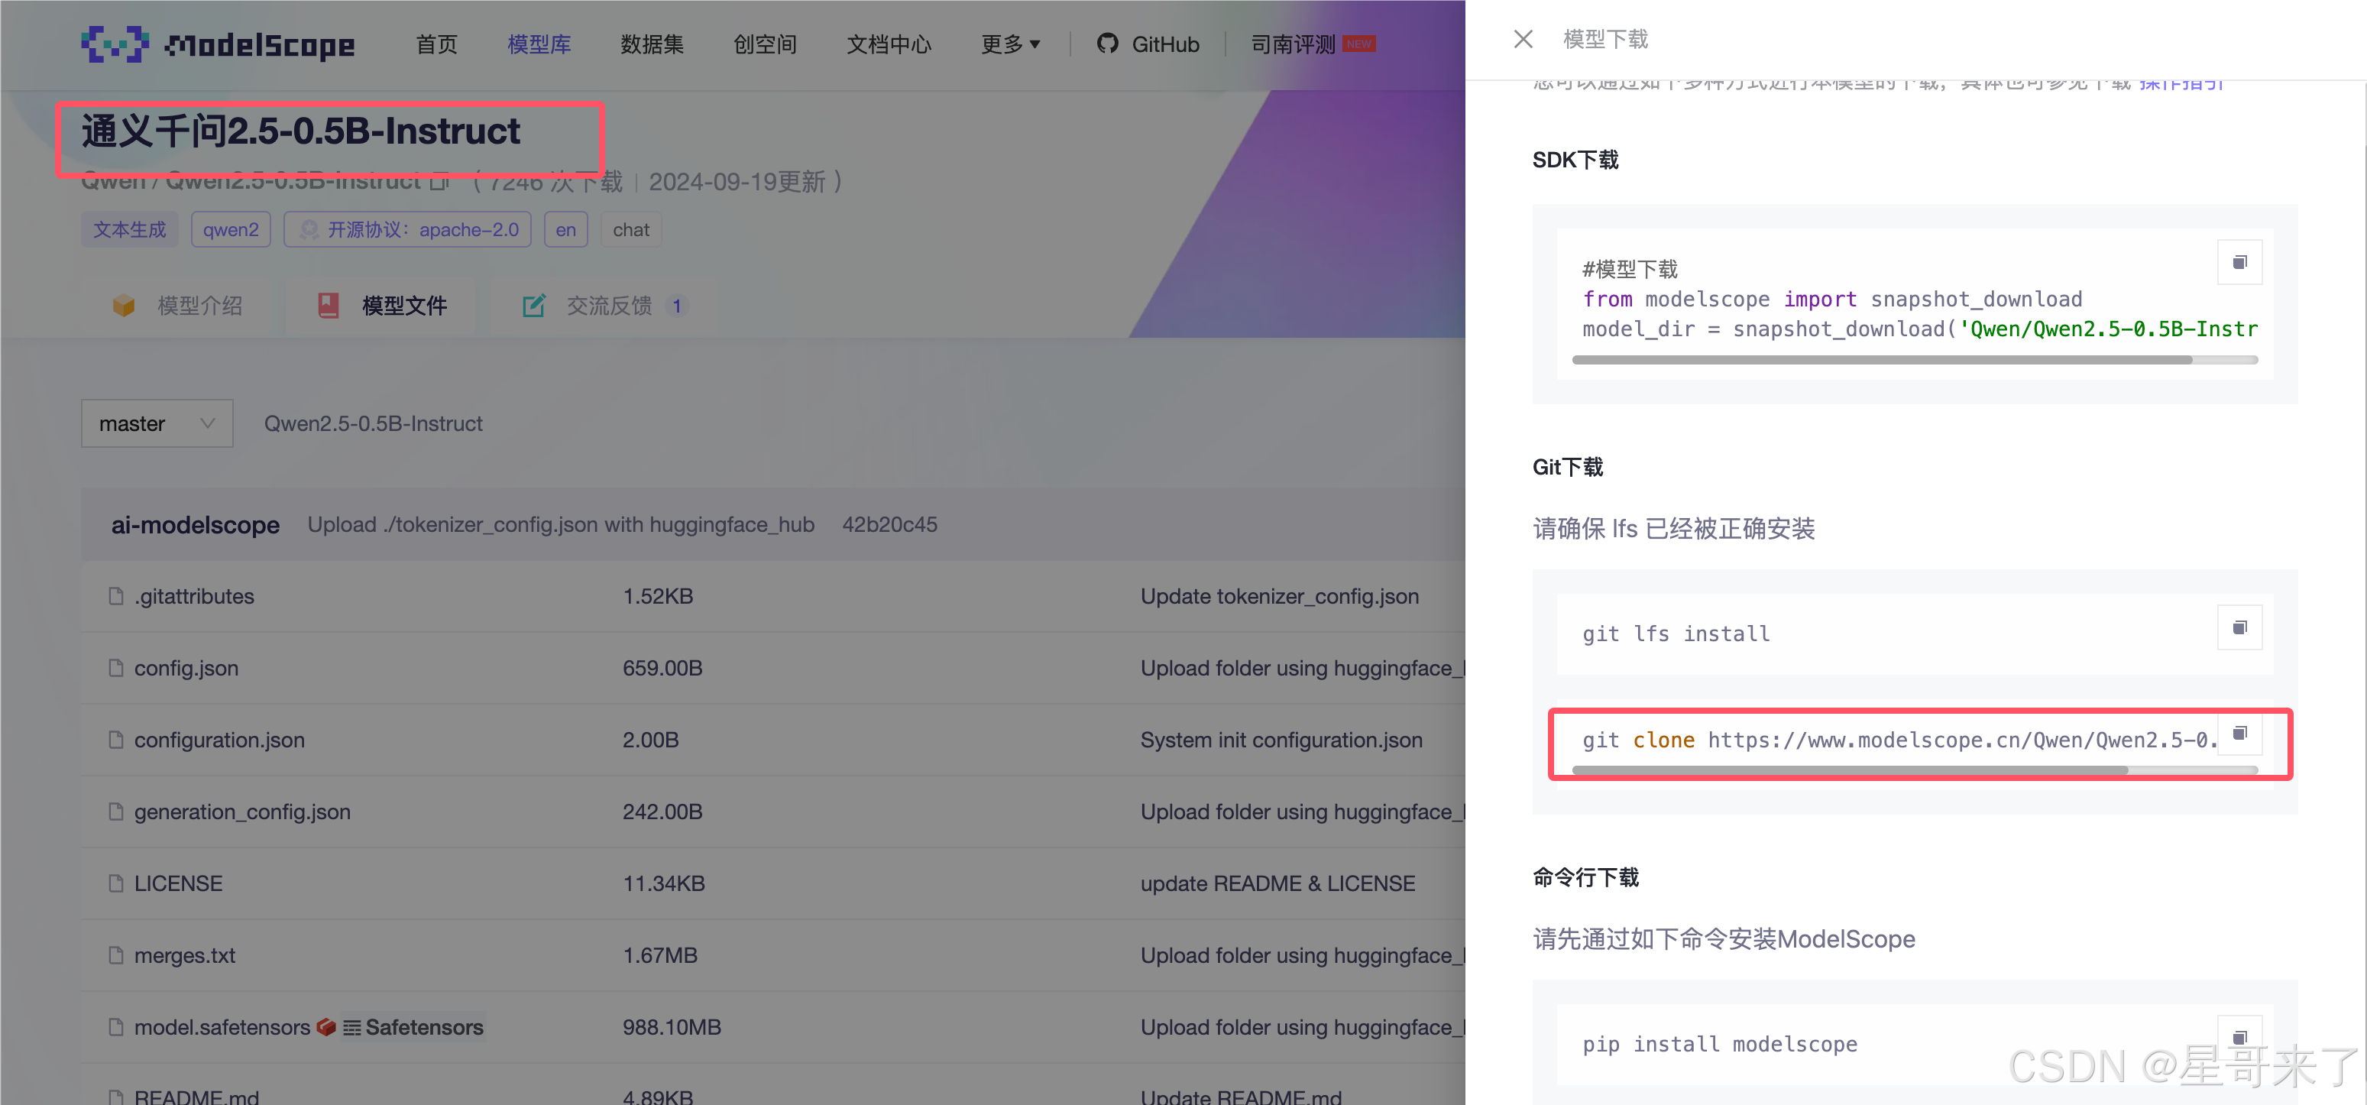Copy the SDK download code snippet
Image resolution: width=2367 pixels, height=1105 pixels.
tap(2239, 263)
